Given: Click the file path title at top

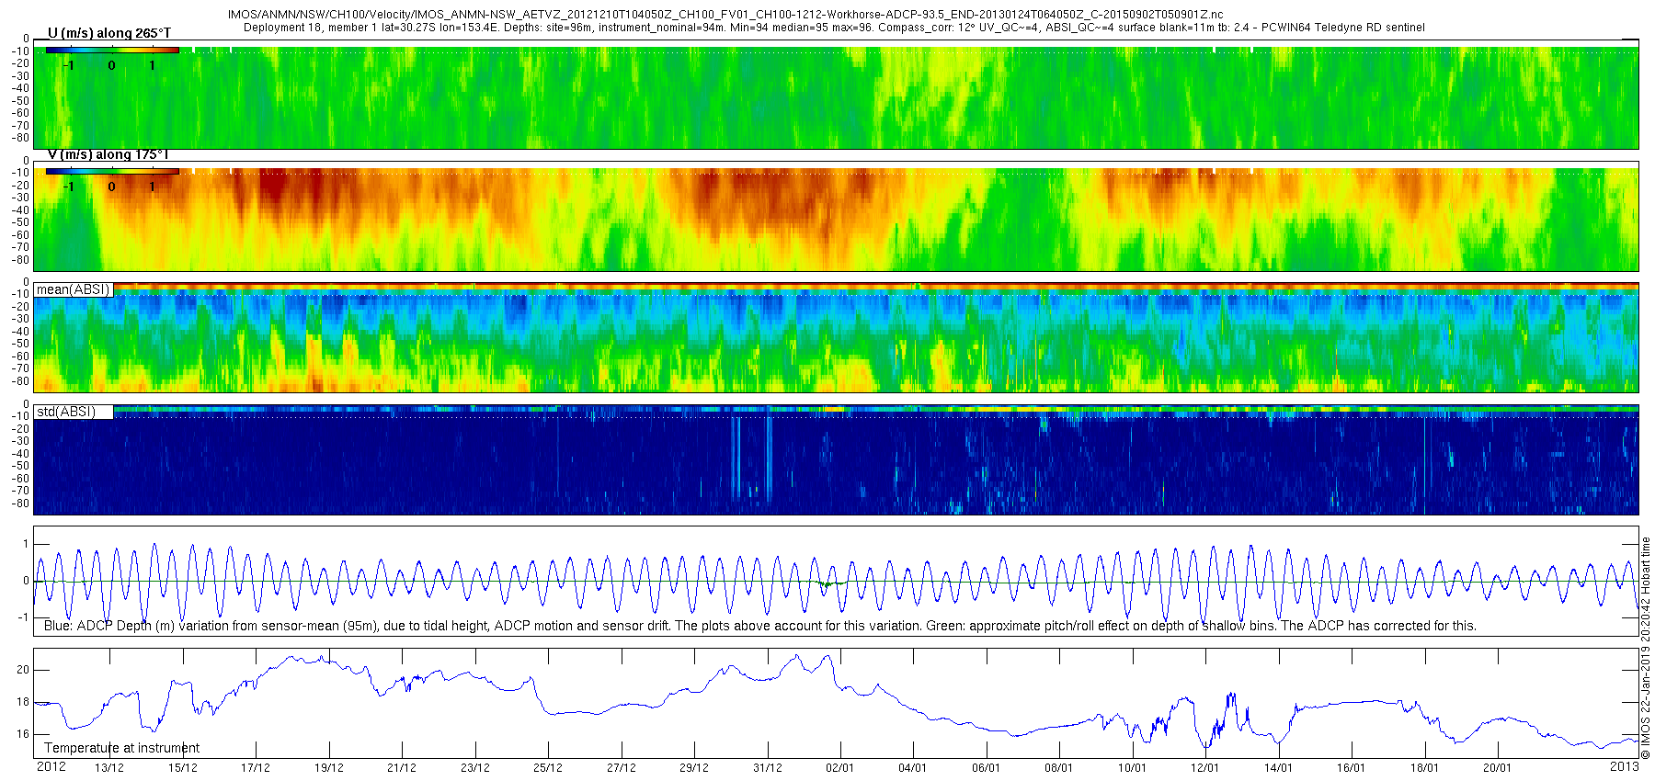Looking at the screenshot, I should pos(725,15).
